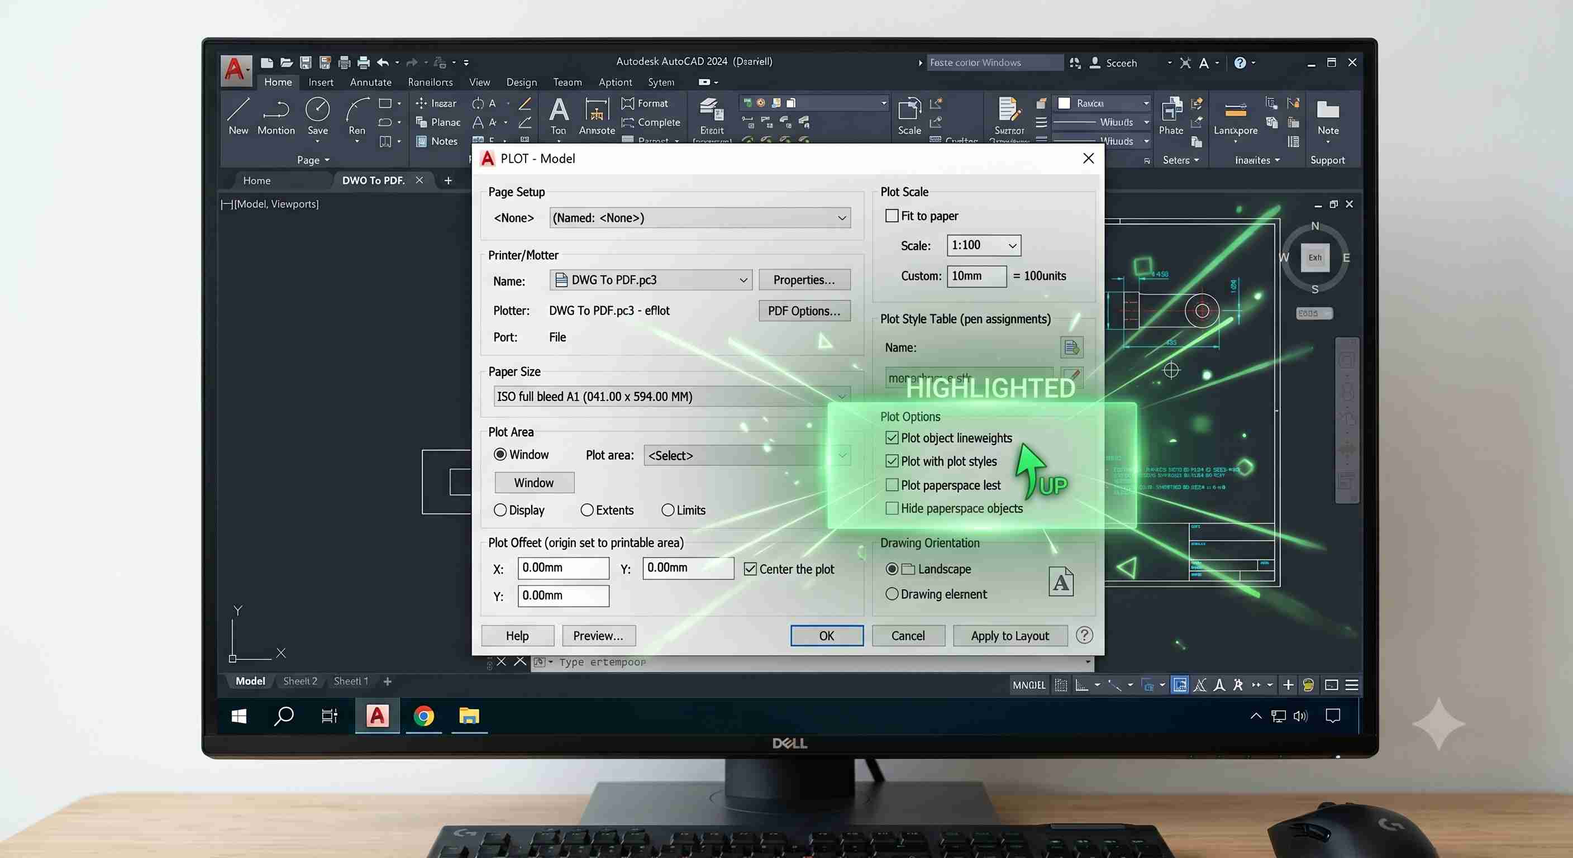Open File Explorer from the taskbar
This screenshot has width=1573, height=858.
[x=469, y=715]
